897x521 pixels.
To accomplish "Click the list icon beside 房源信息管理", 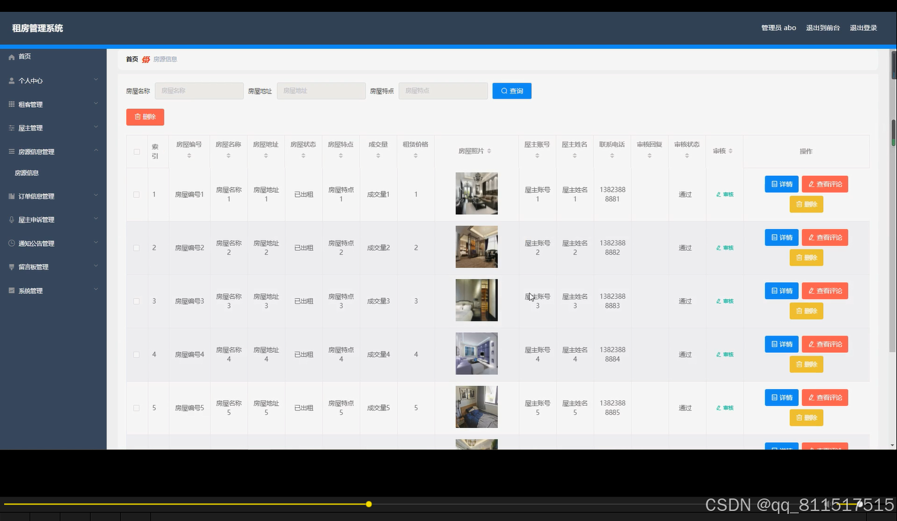I will (x=11, y=152).
